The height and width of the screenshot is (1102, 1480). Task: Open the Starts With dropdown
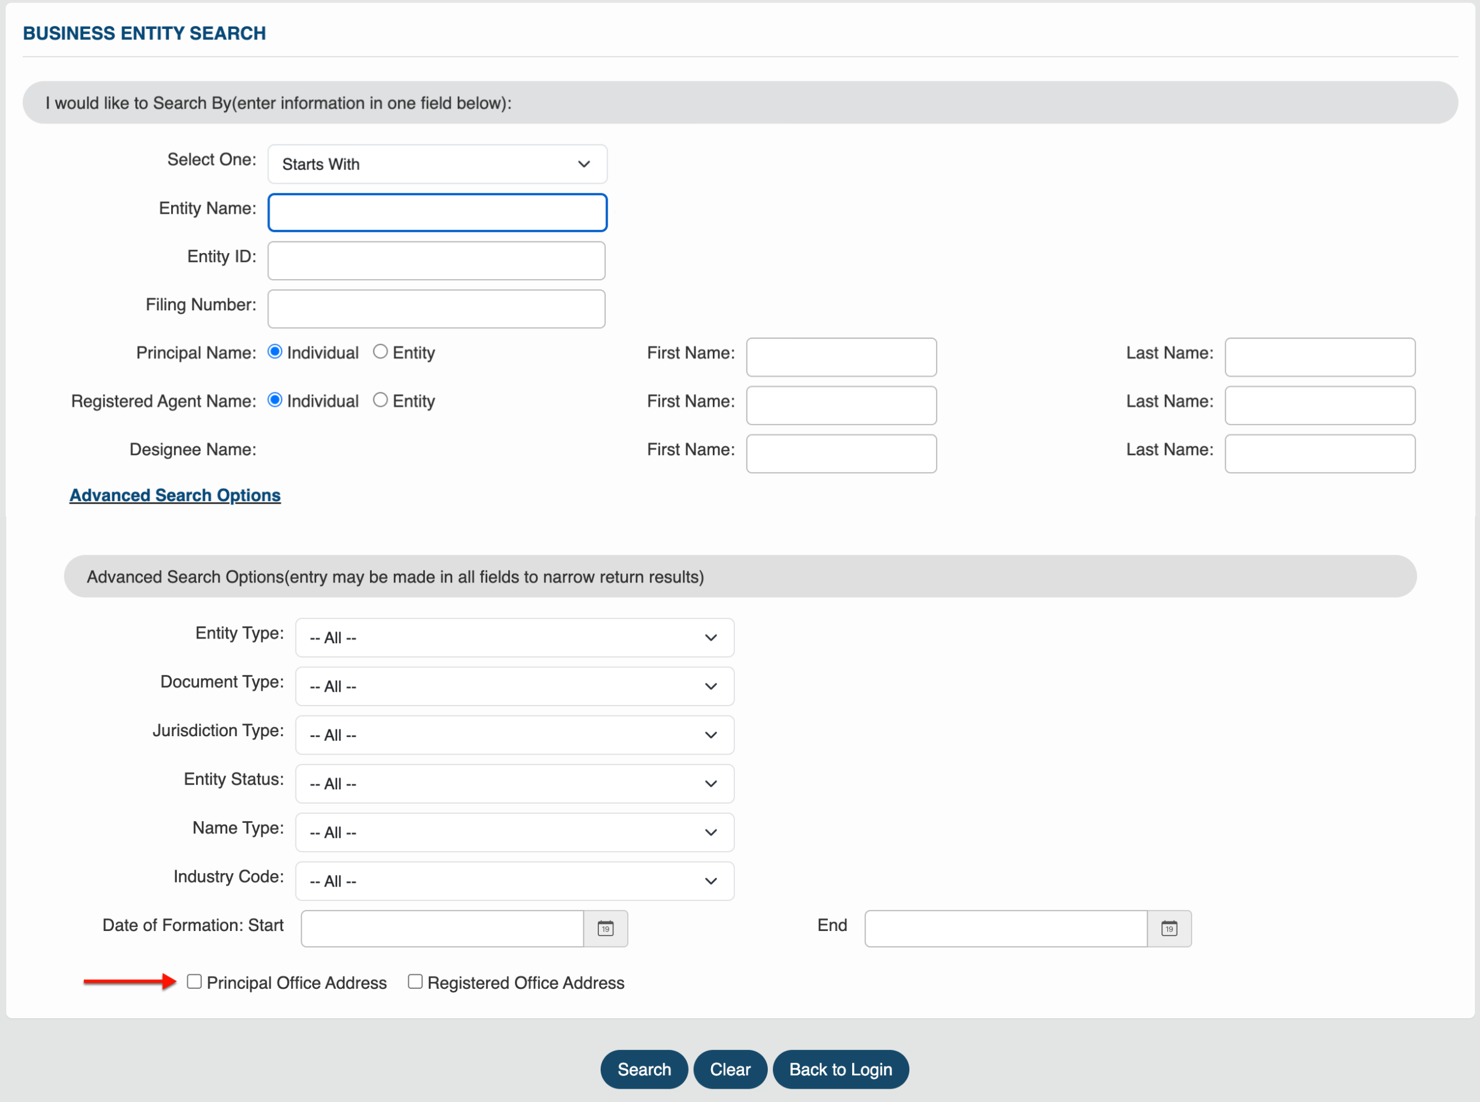click(437, 164)
